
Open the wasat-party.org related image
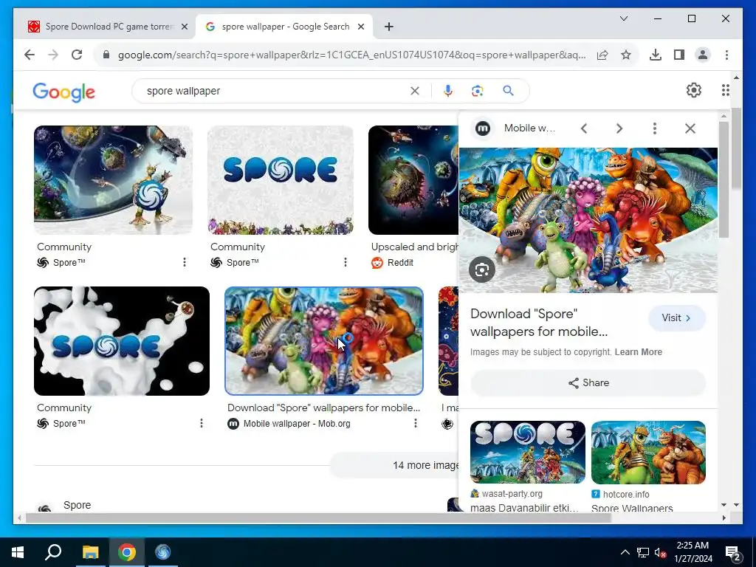pos(527,453)
